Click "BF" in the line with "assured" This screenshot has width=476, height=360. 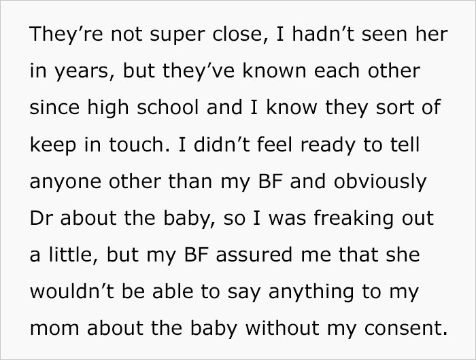point(196,255)
